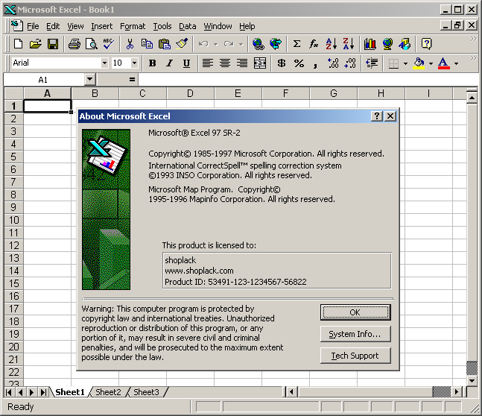Toggle Center alignment
Viewport: 482px width, 416px height.
(225, 63)
